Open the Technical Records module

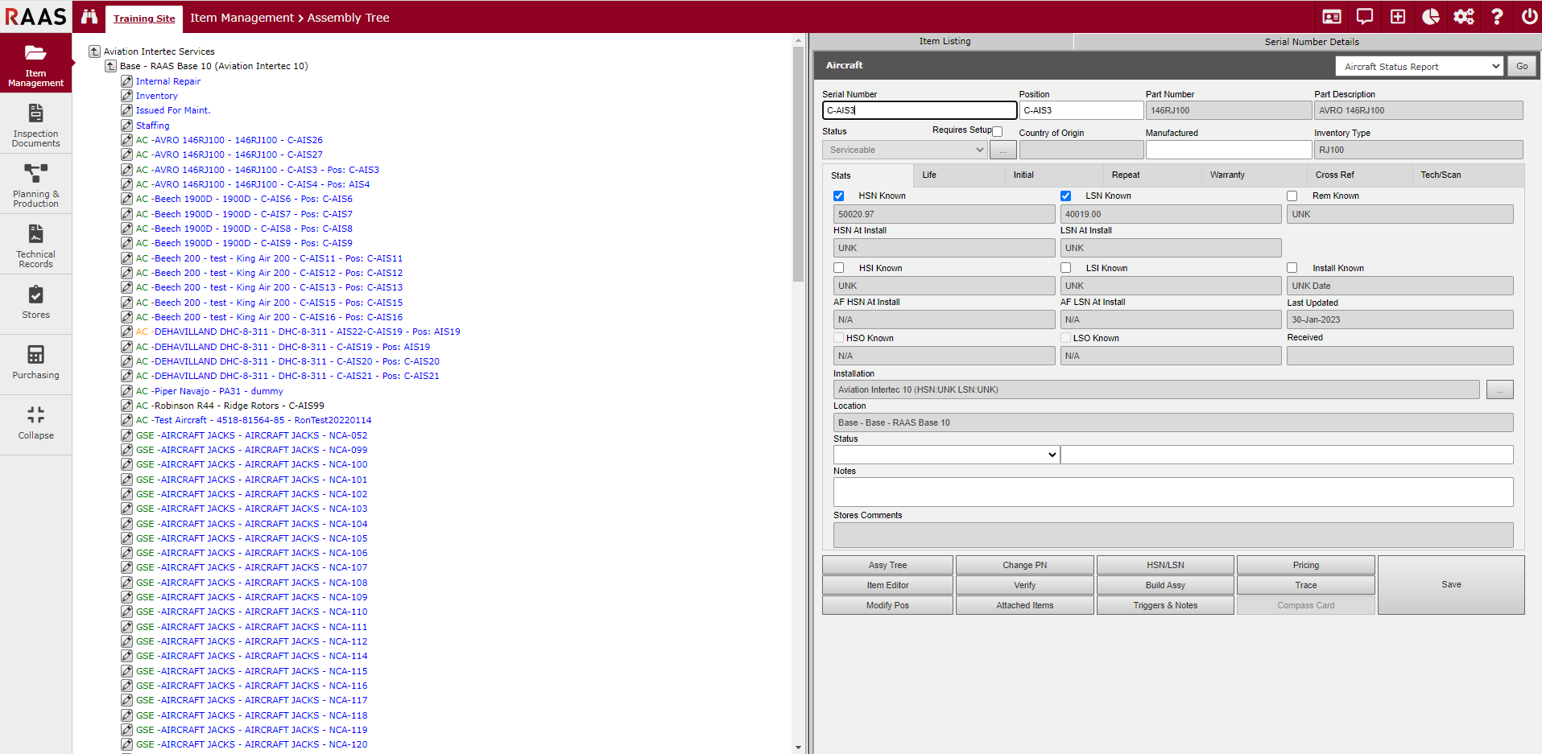tap(35, 245)
